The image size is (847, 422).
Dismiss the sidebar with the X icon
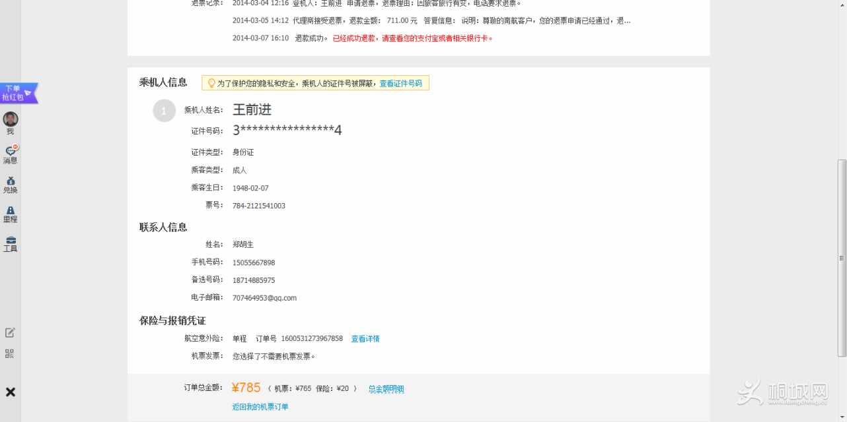[10, 392]
